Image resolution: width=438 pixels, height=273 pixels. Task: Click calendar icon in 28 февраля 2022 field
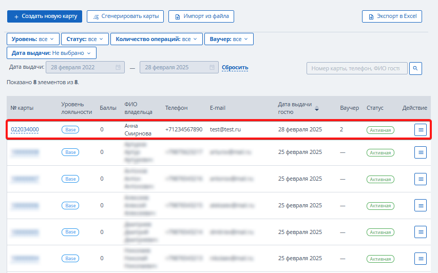(118, 67)
